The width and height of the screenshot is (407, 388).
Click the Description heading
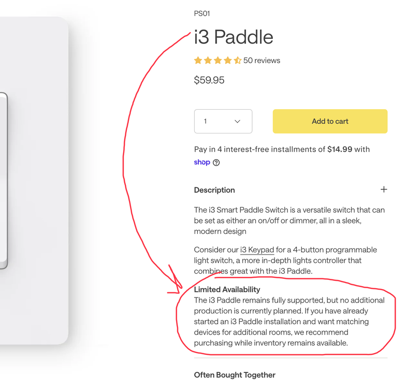[214, 190]
